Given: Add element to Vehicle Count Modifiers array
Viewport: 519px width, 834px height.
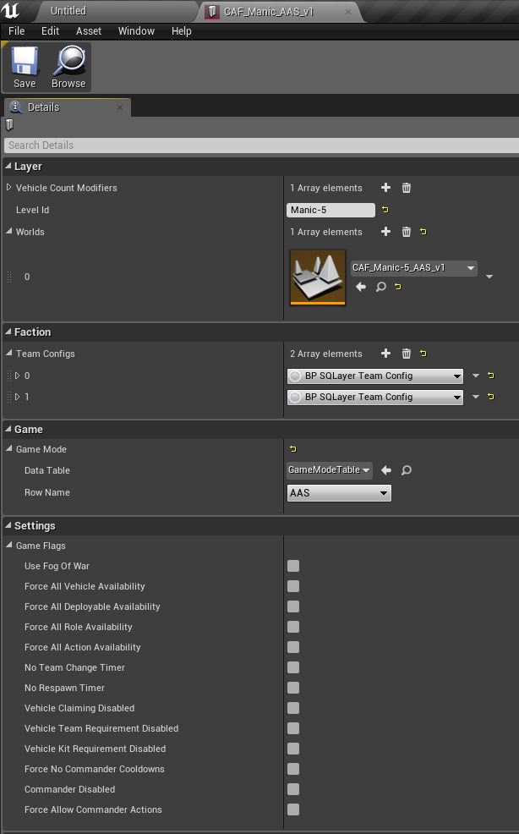Looking at the screenshot, I should 385,188.
